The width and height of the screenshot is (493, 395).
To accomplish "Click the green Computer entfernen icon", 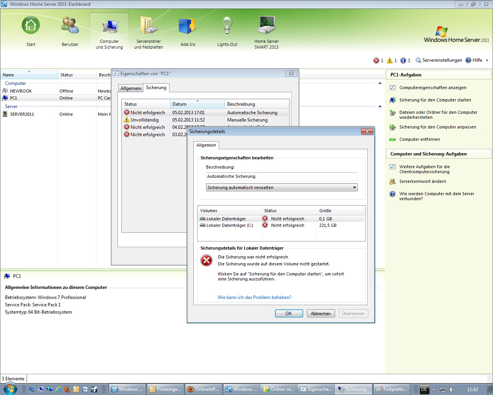I will coord(392,140).
